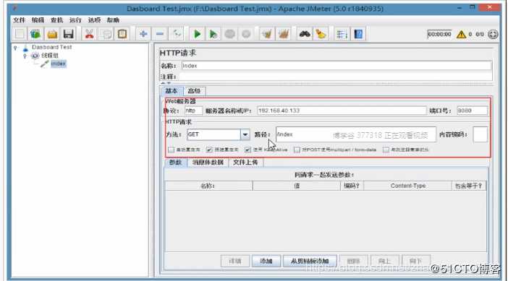Screen dimensions: 508x281
Task: Click the yellow warning triangle icon
Action: coord(461,34)
